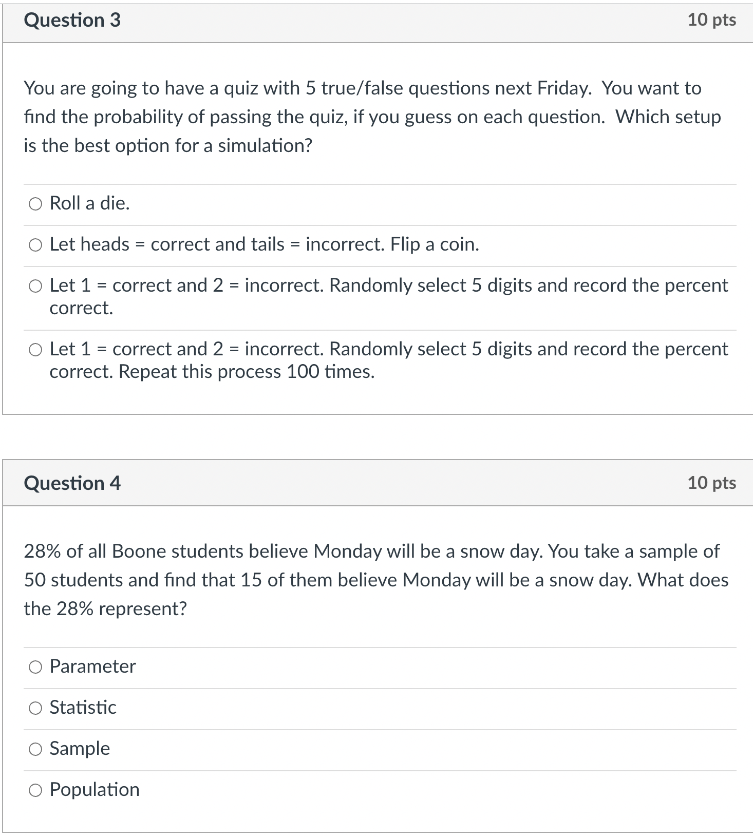
Task: Select the Population radio button
Action: (x=35, y=790)
